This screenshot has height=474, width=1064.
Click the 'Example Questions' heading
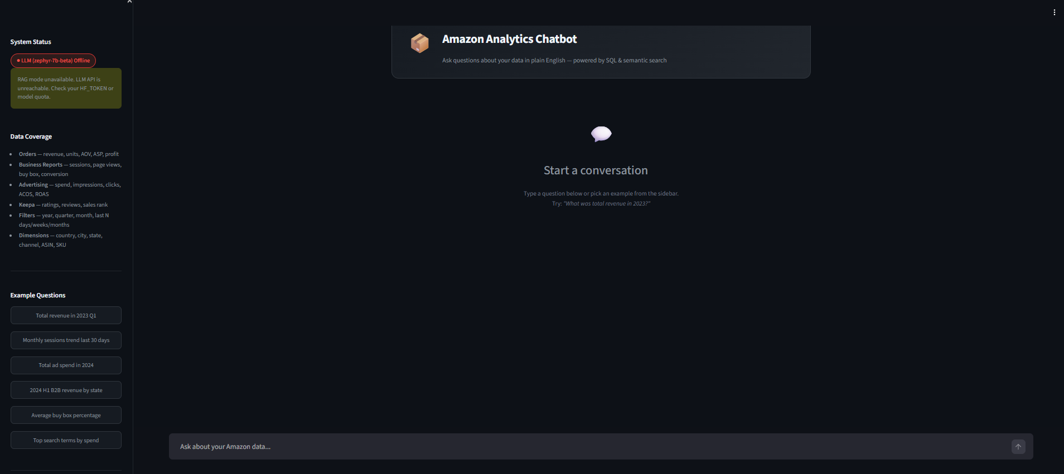point(38,295)
